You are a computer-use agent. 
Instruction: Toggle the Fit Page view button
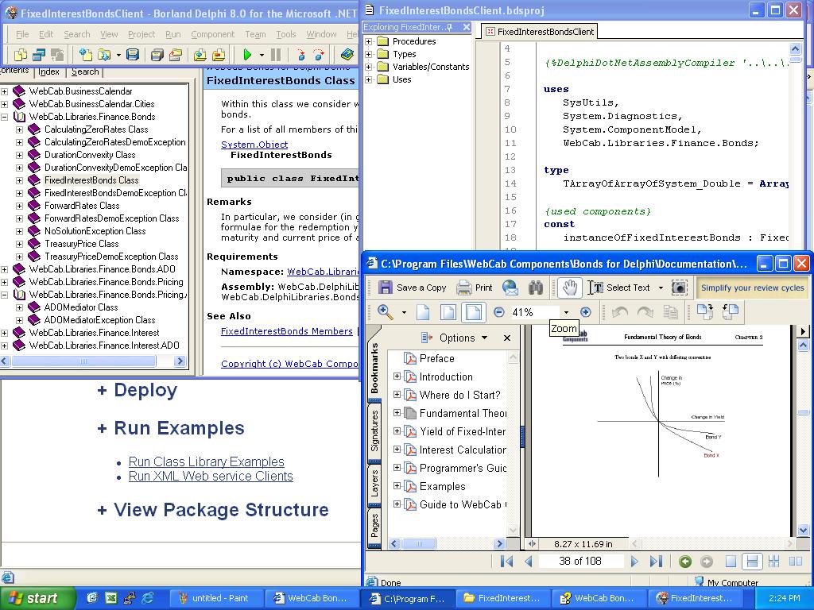pyautogui.click(x=448, y=311)
